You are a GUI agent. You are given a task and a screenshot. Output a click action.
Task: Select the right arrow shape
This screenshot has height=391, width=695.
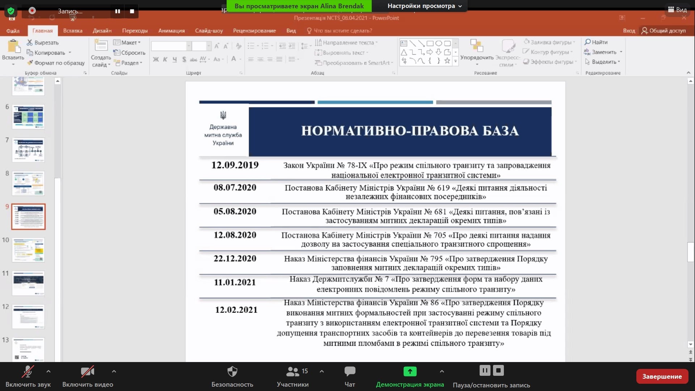430,52
